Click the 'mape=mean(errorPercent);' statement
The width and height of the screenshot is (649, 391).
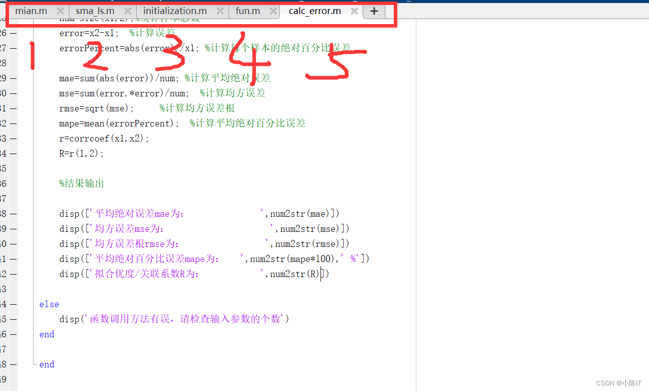click(119, 123)
